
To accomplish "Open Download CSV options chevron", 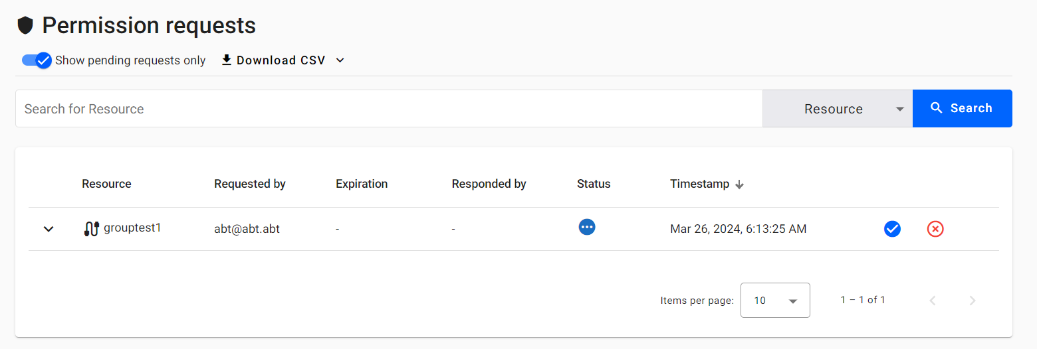I will 340,60.
